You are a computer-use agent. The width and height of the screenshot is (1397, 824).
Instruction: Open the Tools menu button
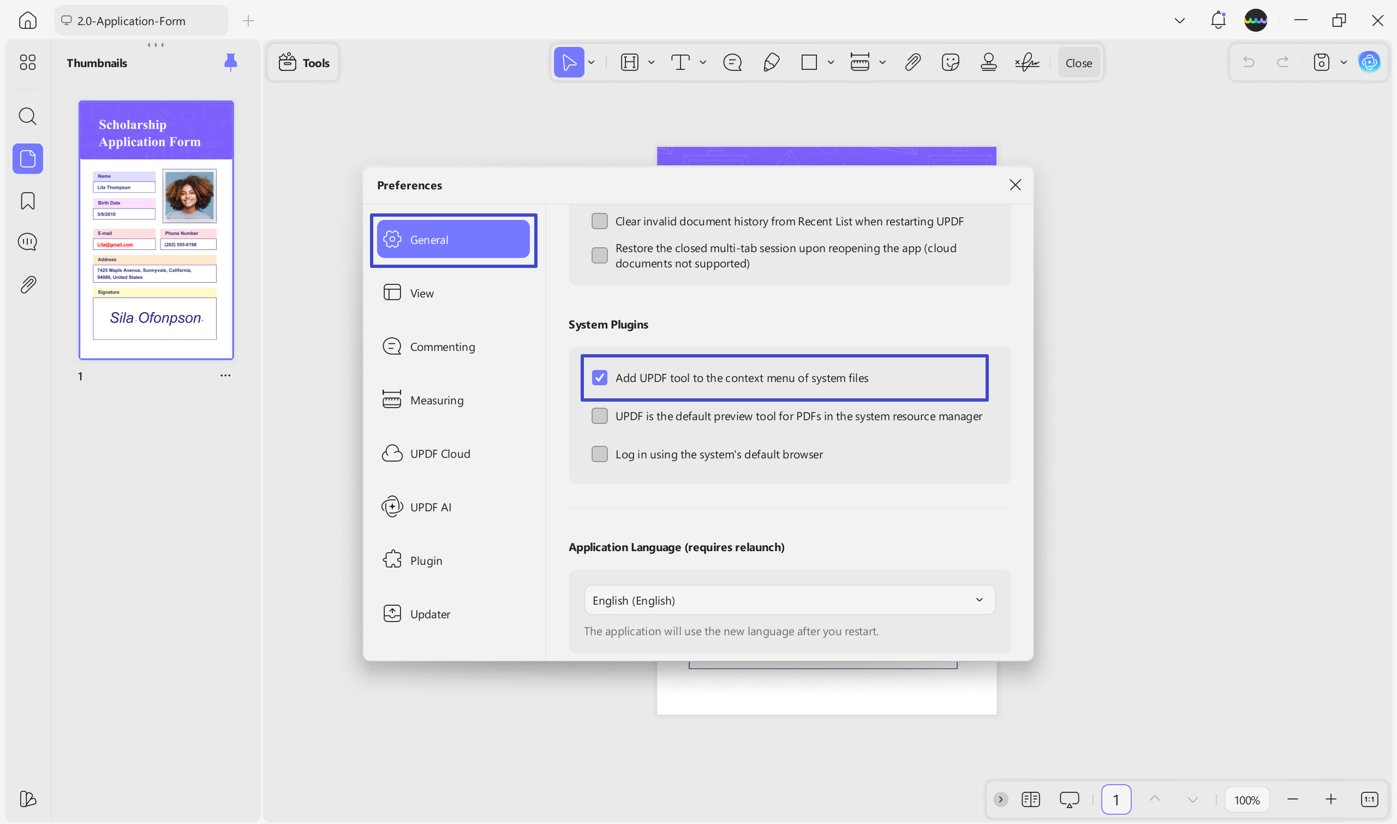pos(303,62)
